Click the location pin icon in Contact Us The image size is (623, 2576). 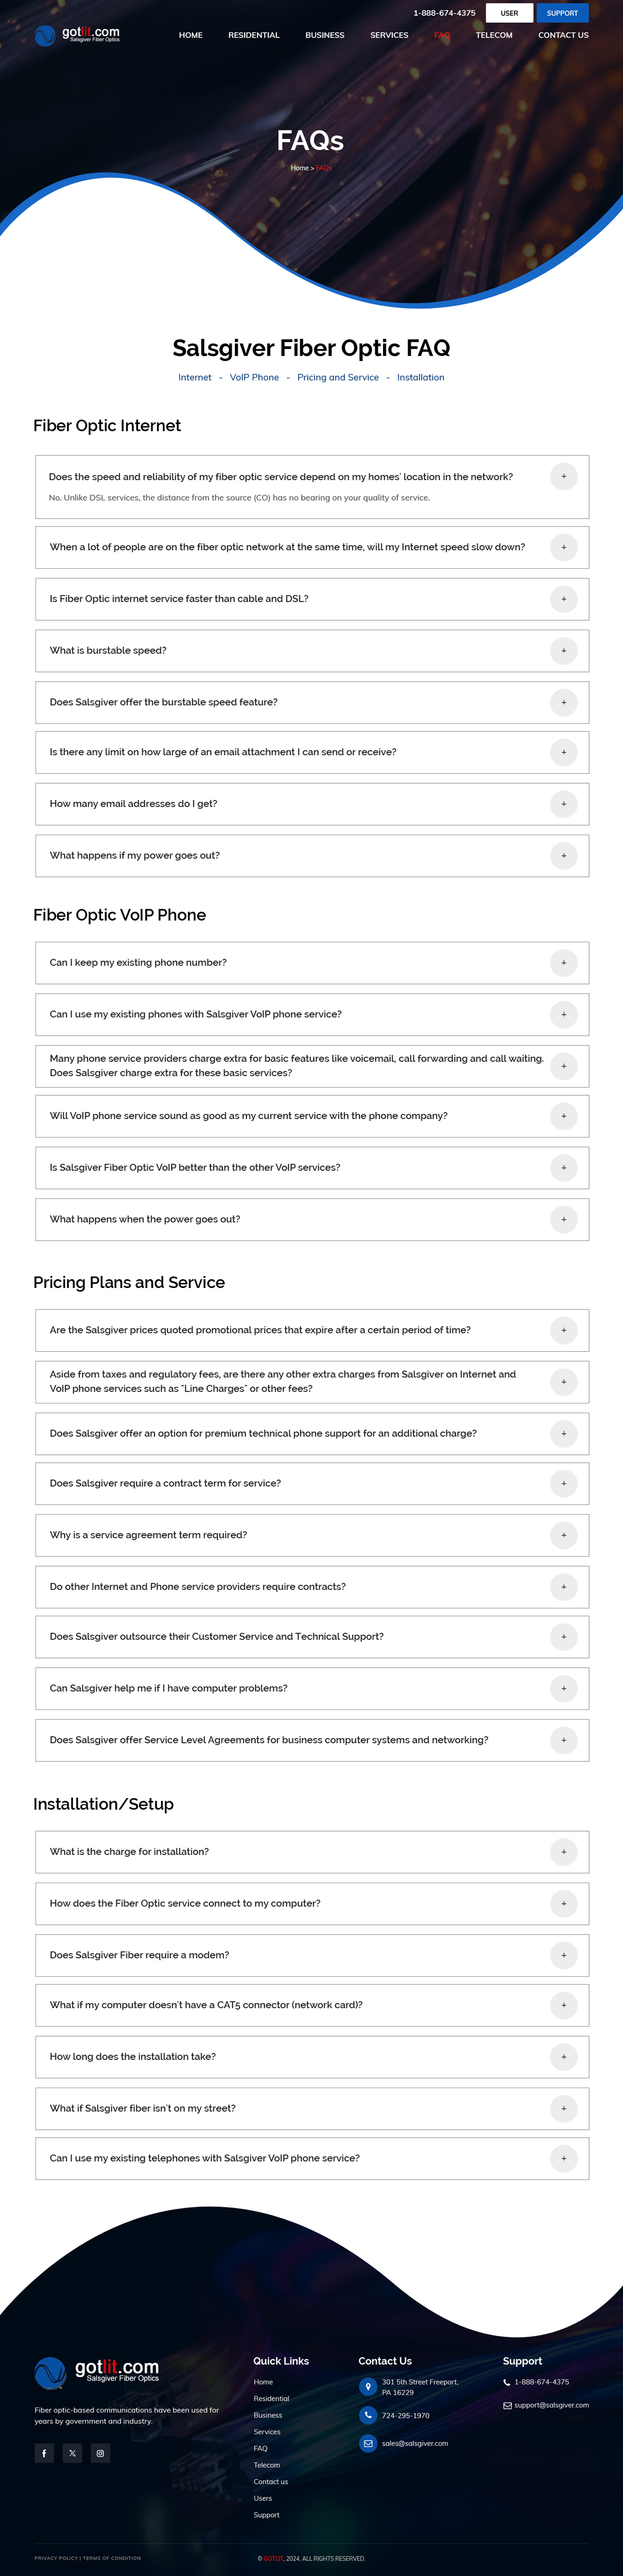point(368,2386)
